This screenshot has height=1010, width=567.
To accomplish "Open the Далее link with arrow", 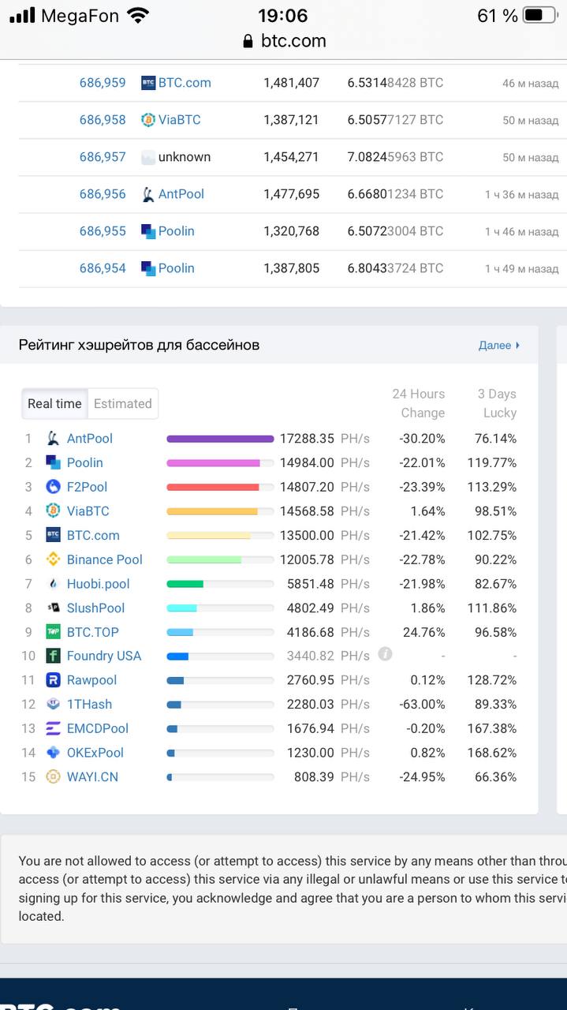I will 499,345.
